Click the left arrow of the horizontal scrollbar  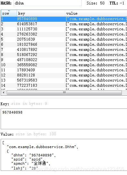point(4,93)
